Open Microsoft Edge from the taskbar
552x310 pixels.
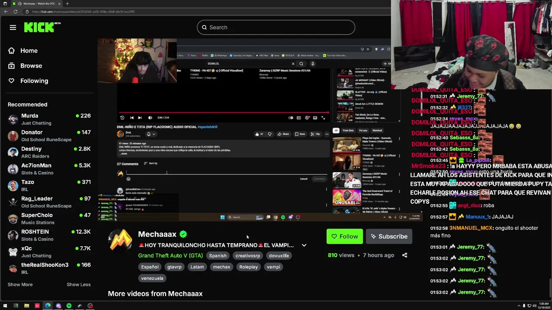48,306
